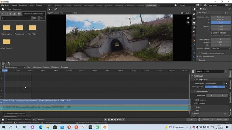Switch to the Sculpting workspace tab
Viewport: 232px width, 130px height.
(67, 6)
